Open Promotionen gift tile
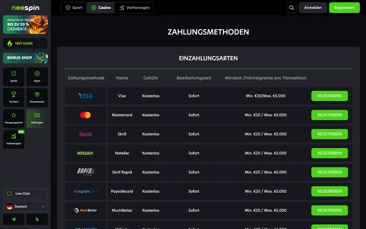The height and width of the screenshot is (229, 366). 37,97
